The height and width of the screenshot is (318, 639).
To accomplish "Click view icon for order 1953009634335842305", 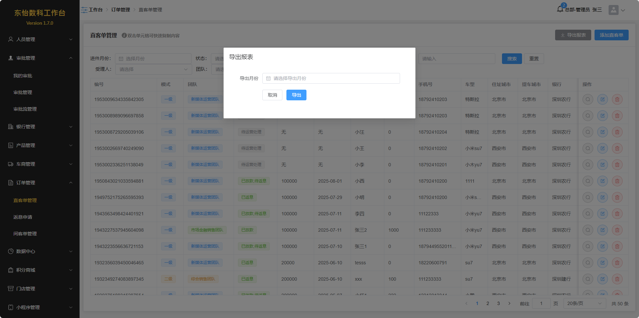I will 588,99.
